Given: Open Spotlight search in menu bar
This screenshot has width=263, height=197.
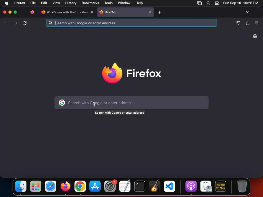Looking at the screenshot, I should (208, 3).
